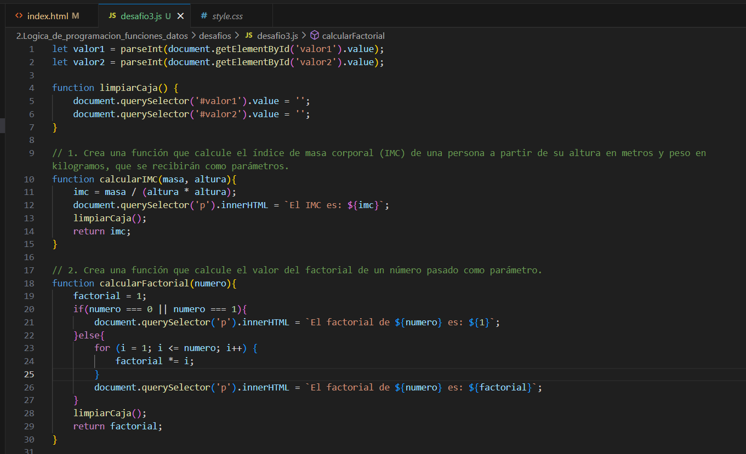Viewport: 746px width, 454px height.
Task: Click the CSS hash icon on style.css tab
Action: tap(204, 16)
